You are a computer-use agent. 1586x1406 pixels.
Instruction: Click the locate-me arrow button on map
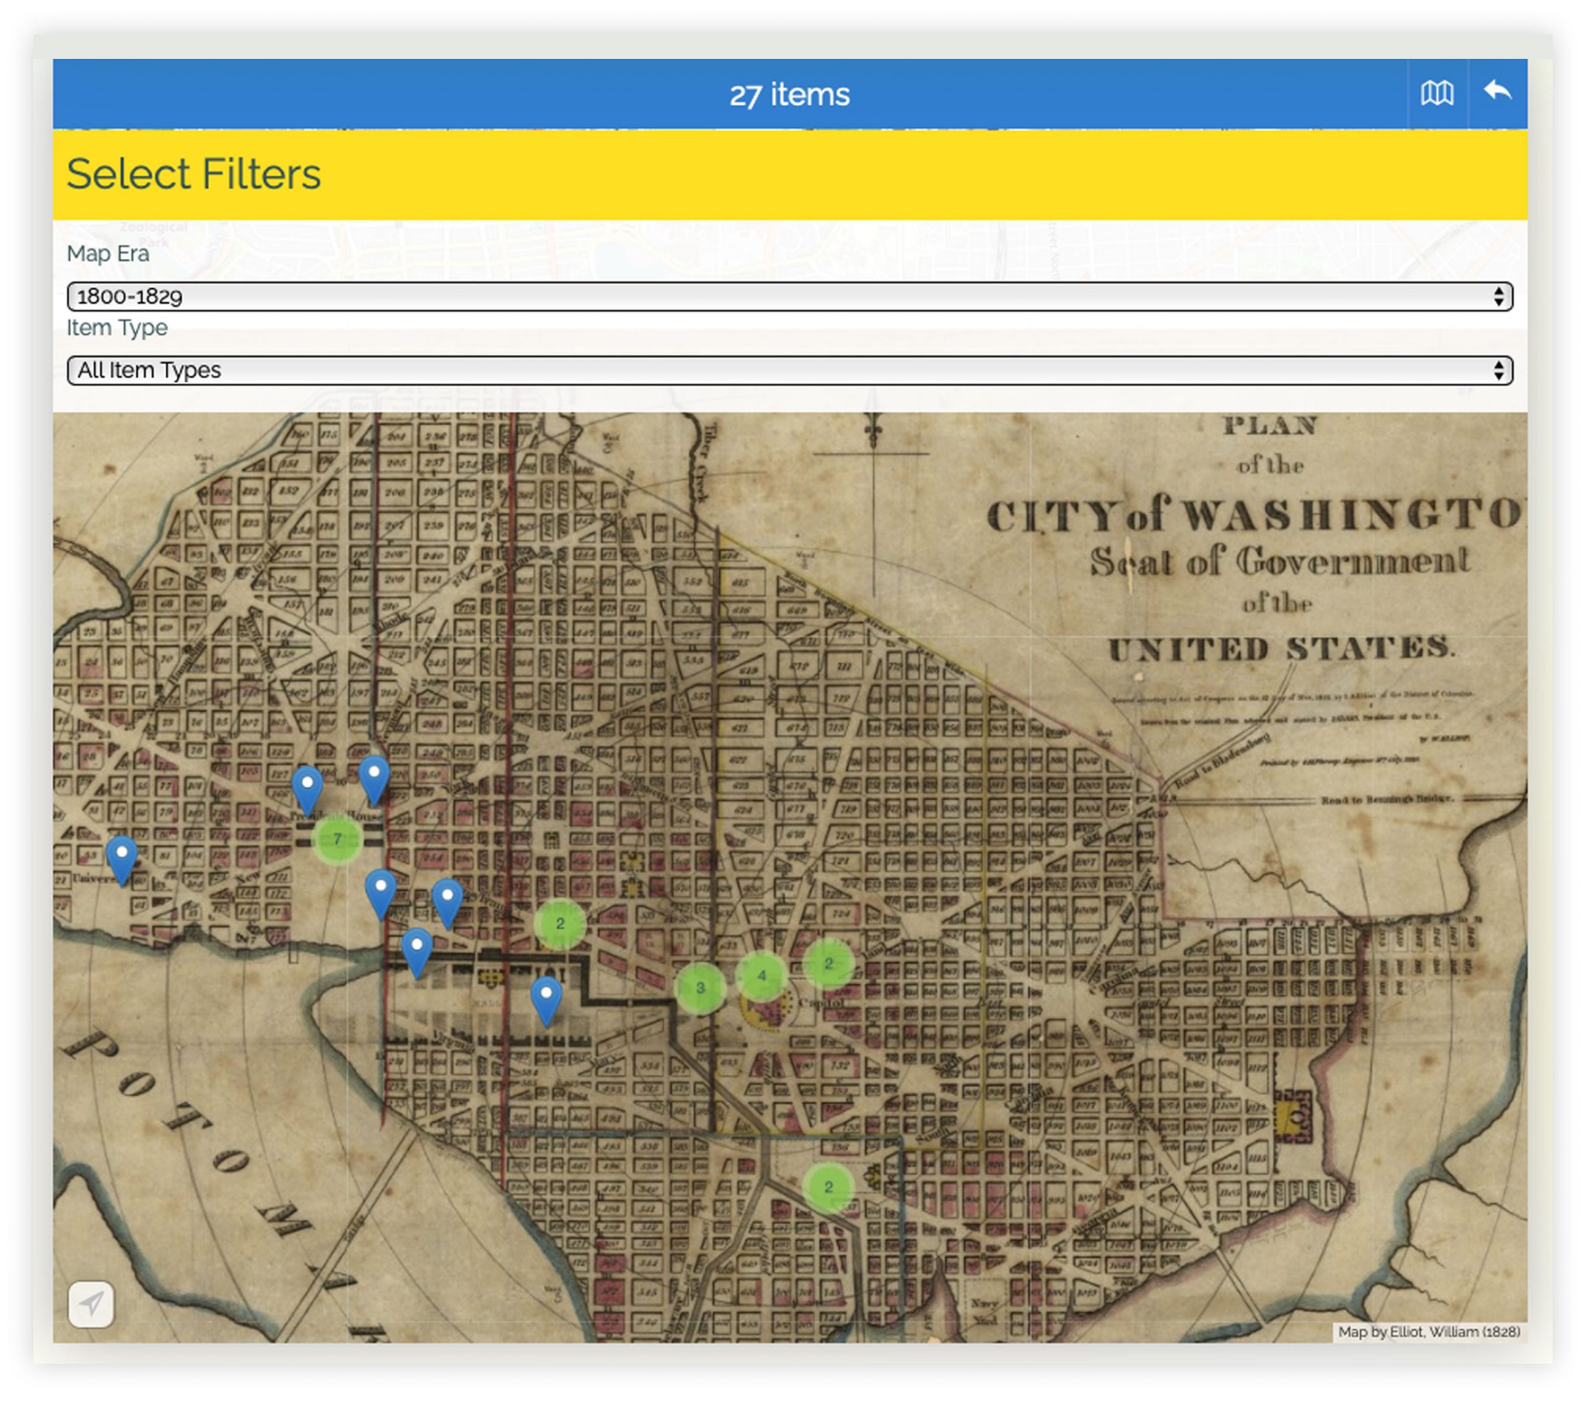[x=92, y=1304]
